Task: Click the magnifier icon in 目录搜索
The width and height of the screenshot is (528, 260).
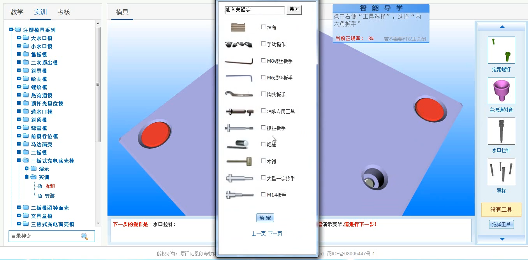Action: click(84, 236)
